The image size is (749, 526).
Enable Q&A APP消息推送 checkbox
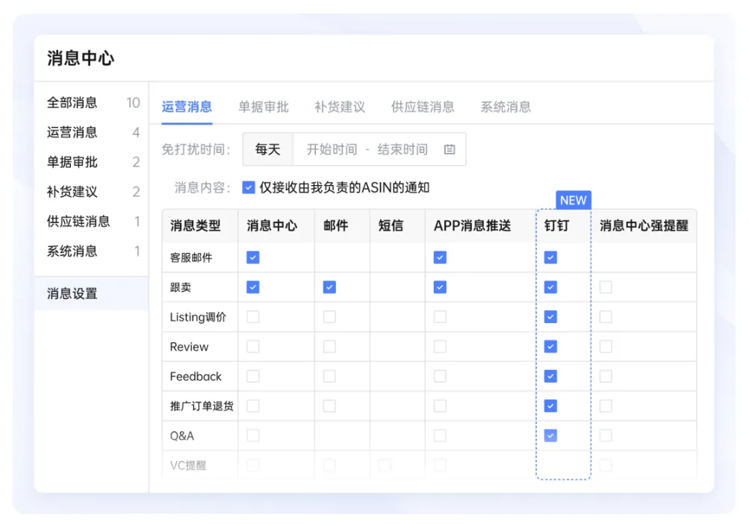point(440,435)
